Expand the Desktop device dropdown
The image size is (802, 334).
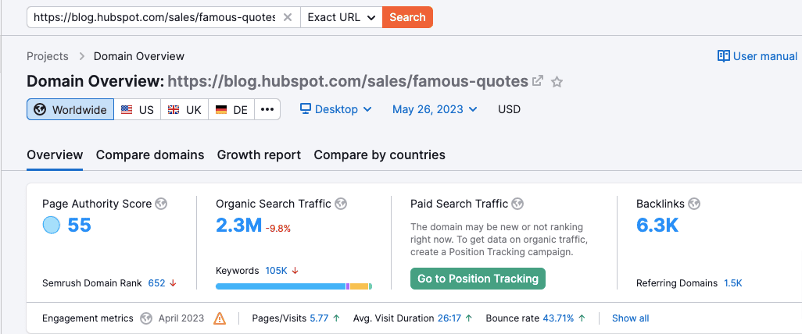pos(336,109)
